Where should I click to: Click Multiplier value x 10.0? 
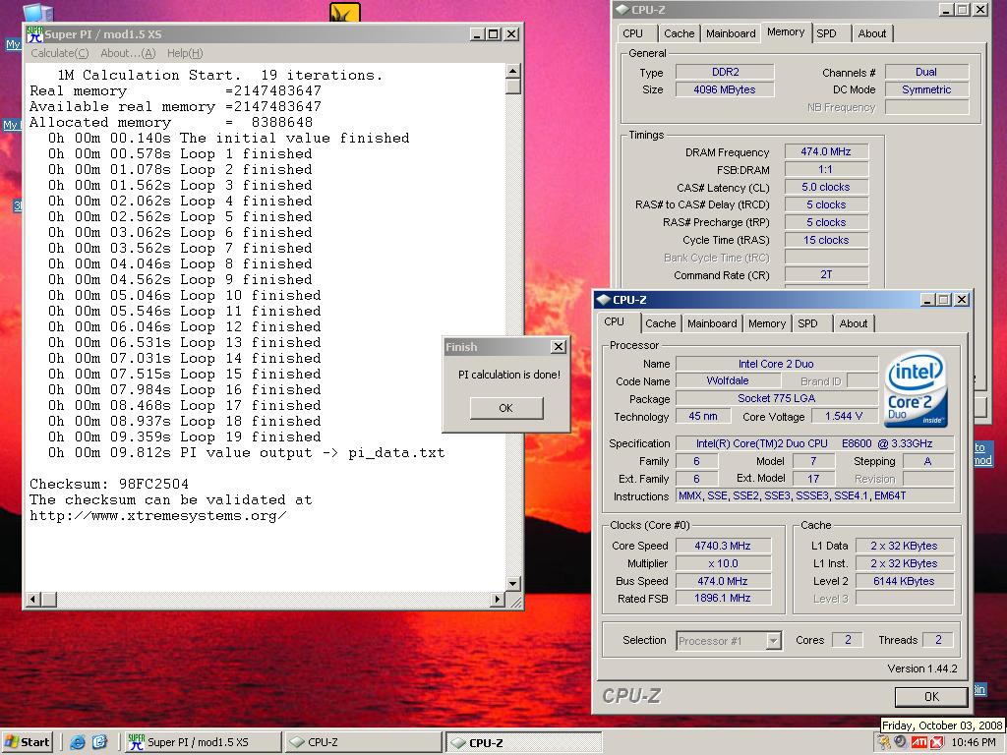[723, 563]
